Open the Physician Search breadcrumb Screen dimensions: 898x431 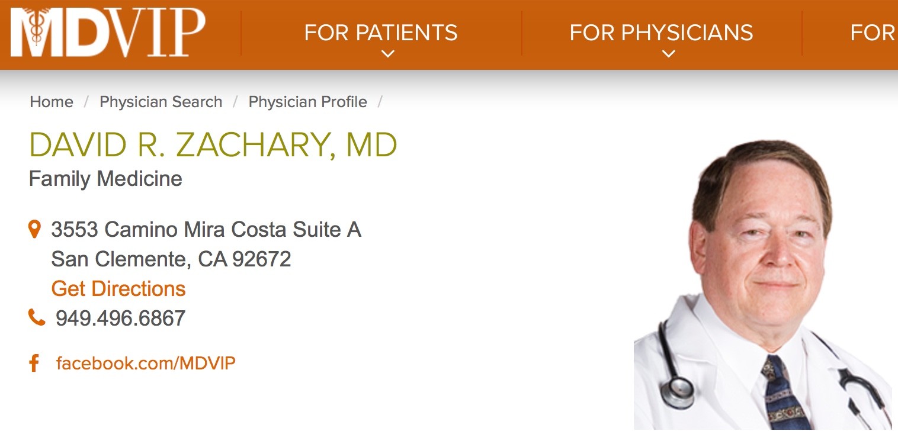(x=161, y=102)
